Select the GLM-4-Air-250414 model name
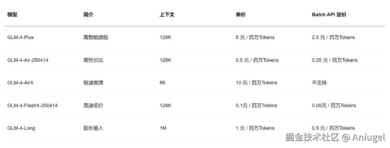The width and height of the screenshot is (390, 148). [27, 60]
